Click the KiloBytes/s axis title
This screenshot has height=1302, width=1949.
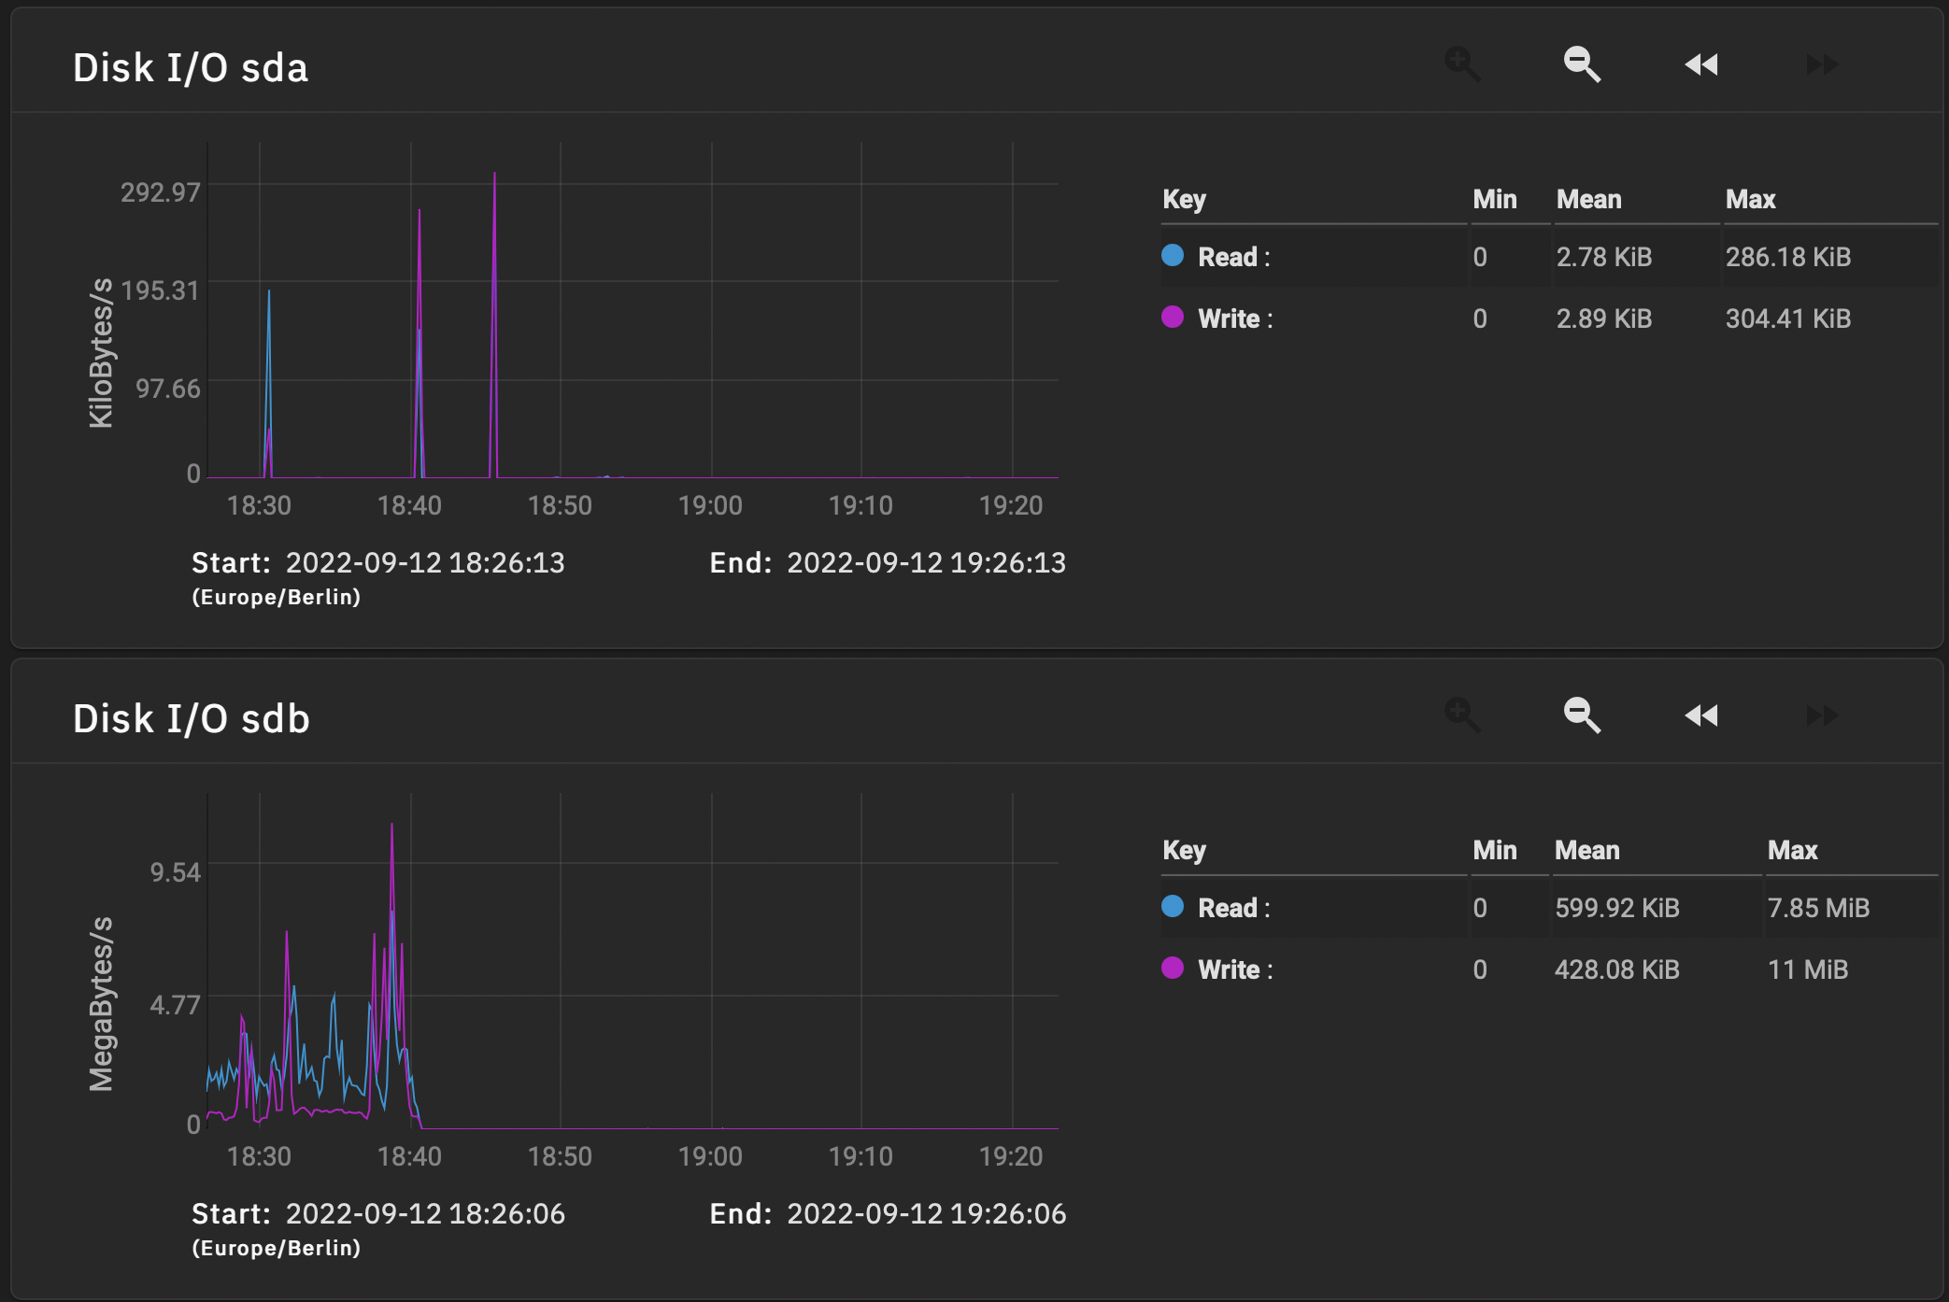click(101, 352)
